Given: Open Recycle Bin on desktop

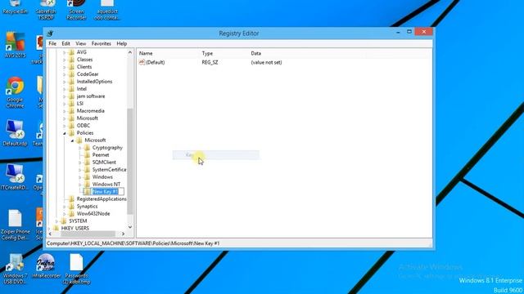Looking at the screenshot, I should point(15,7).
